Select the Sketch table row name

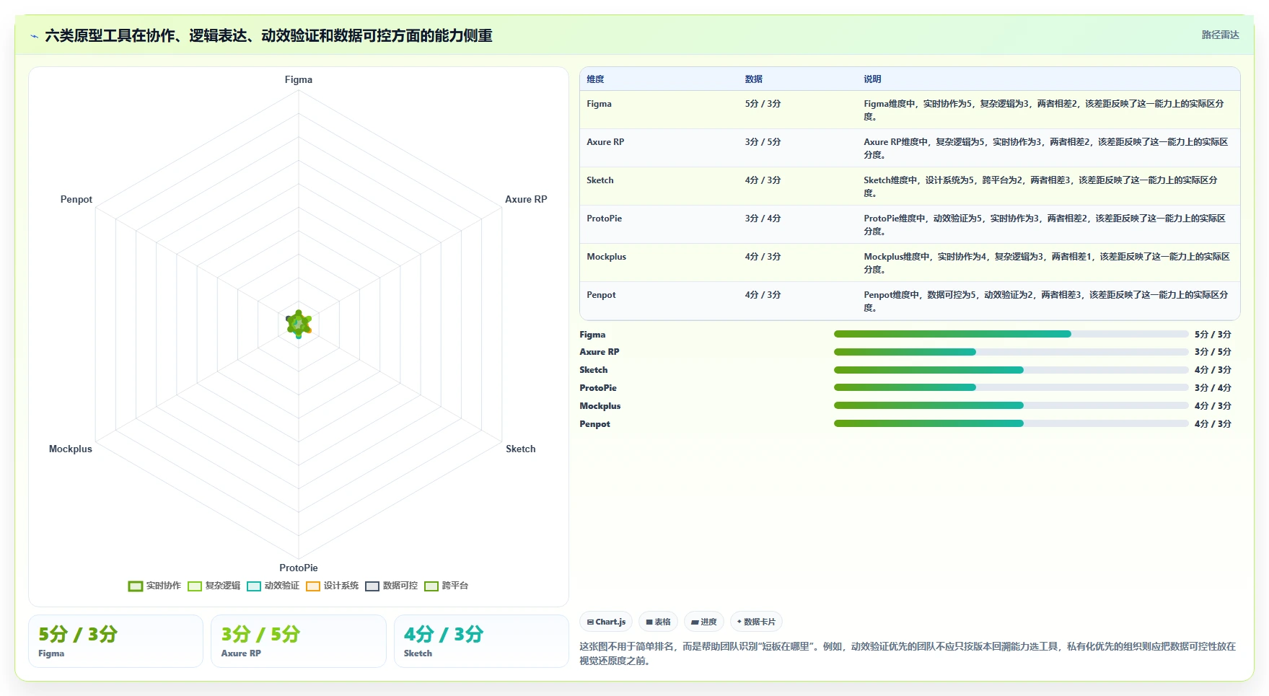(x=600, y=180)
